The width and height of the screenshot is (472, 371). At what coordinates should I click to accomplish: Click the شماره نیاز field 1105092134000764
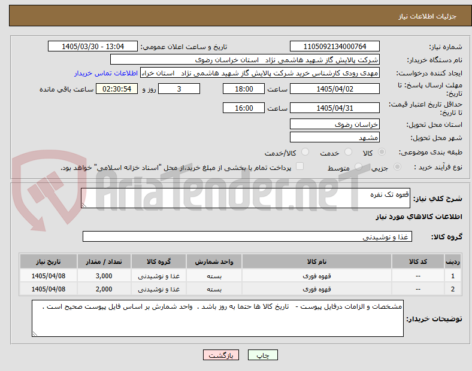tap(334, 46)
